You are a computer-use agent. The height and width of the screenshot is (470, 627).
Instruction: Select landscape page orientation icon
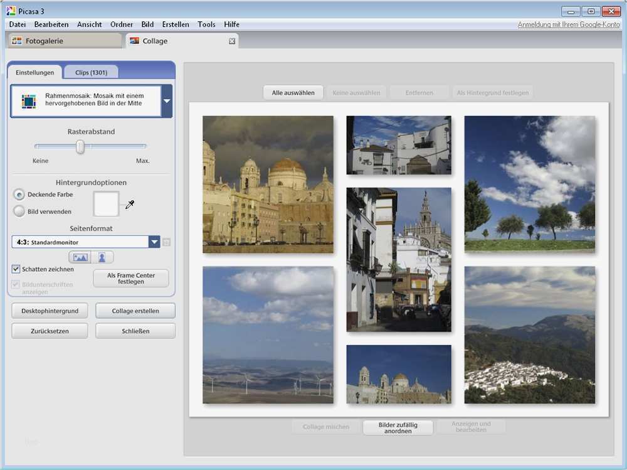coord(80,257)
